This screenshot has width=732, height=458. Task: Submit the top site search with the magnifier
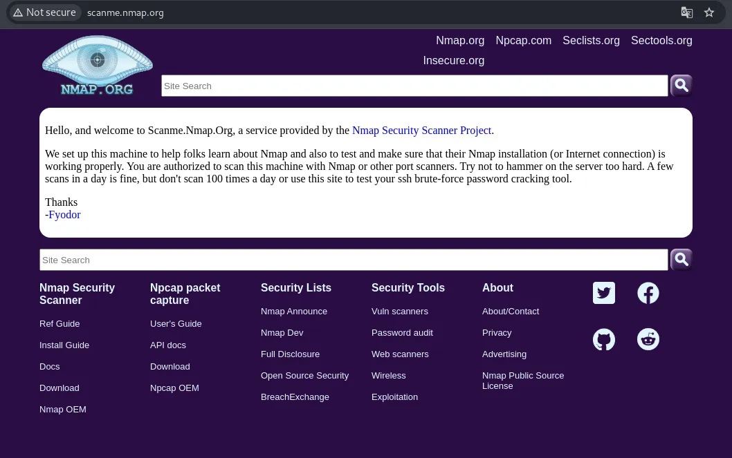pos(681,85)
